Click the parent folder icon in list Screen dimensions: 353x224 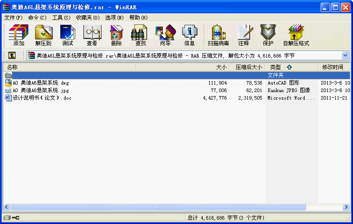(x=8, y=75)
